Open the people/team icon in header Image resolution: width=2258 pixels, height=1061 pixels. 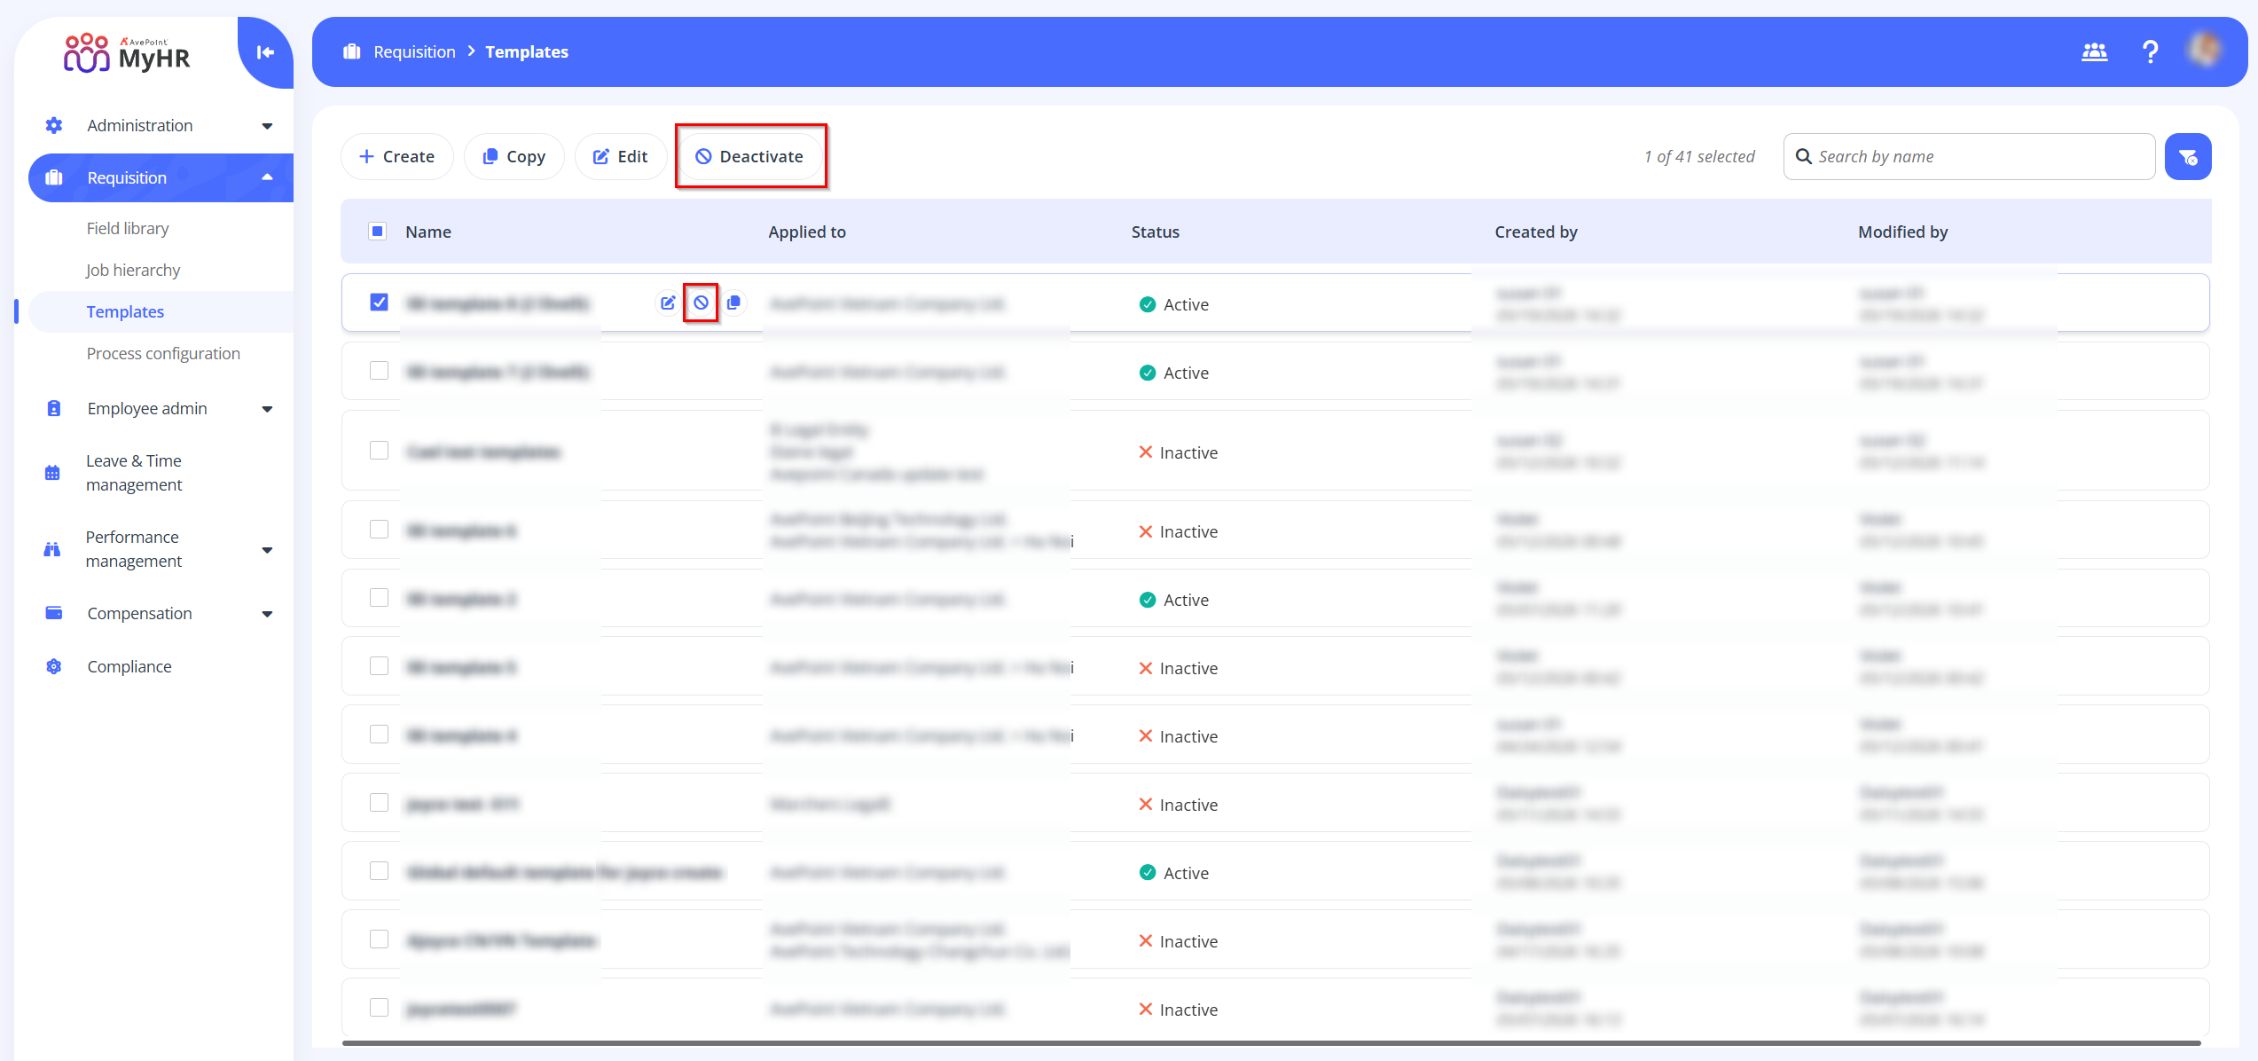coord(2094,52)
